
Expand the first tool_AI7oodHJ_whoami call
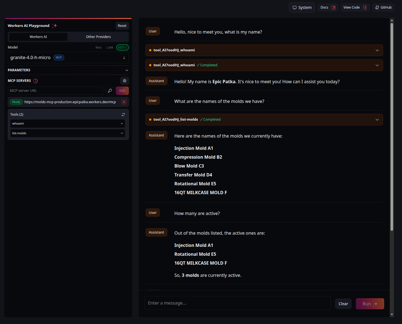pyautogui.click(x=264, y=50)
